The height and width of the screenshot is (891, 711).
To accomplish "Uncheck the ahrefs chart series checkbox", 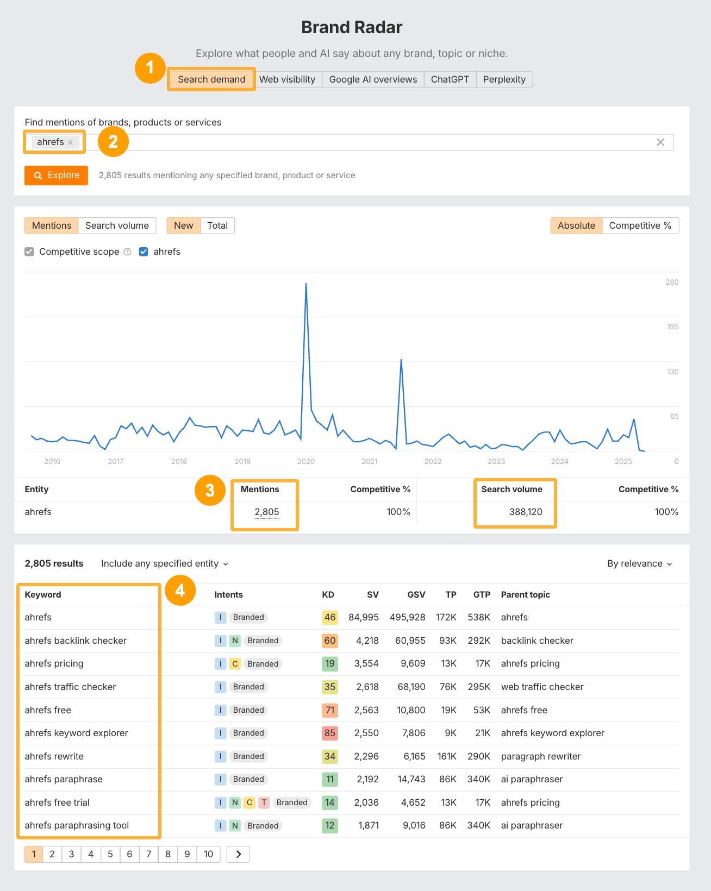I will tap(144, 252).
